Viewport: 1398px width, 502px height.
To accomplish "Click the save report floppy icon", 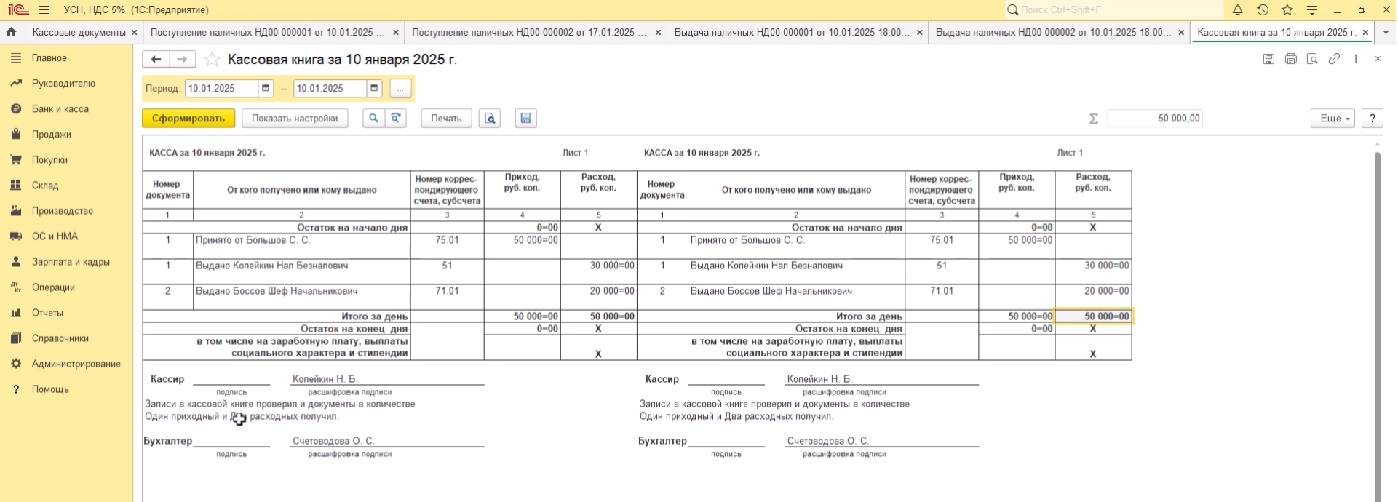I will point(526,119).
